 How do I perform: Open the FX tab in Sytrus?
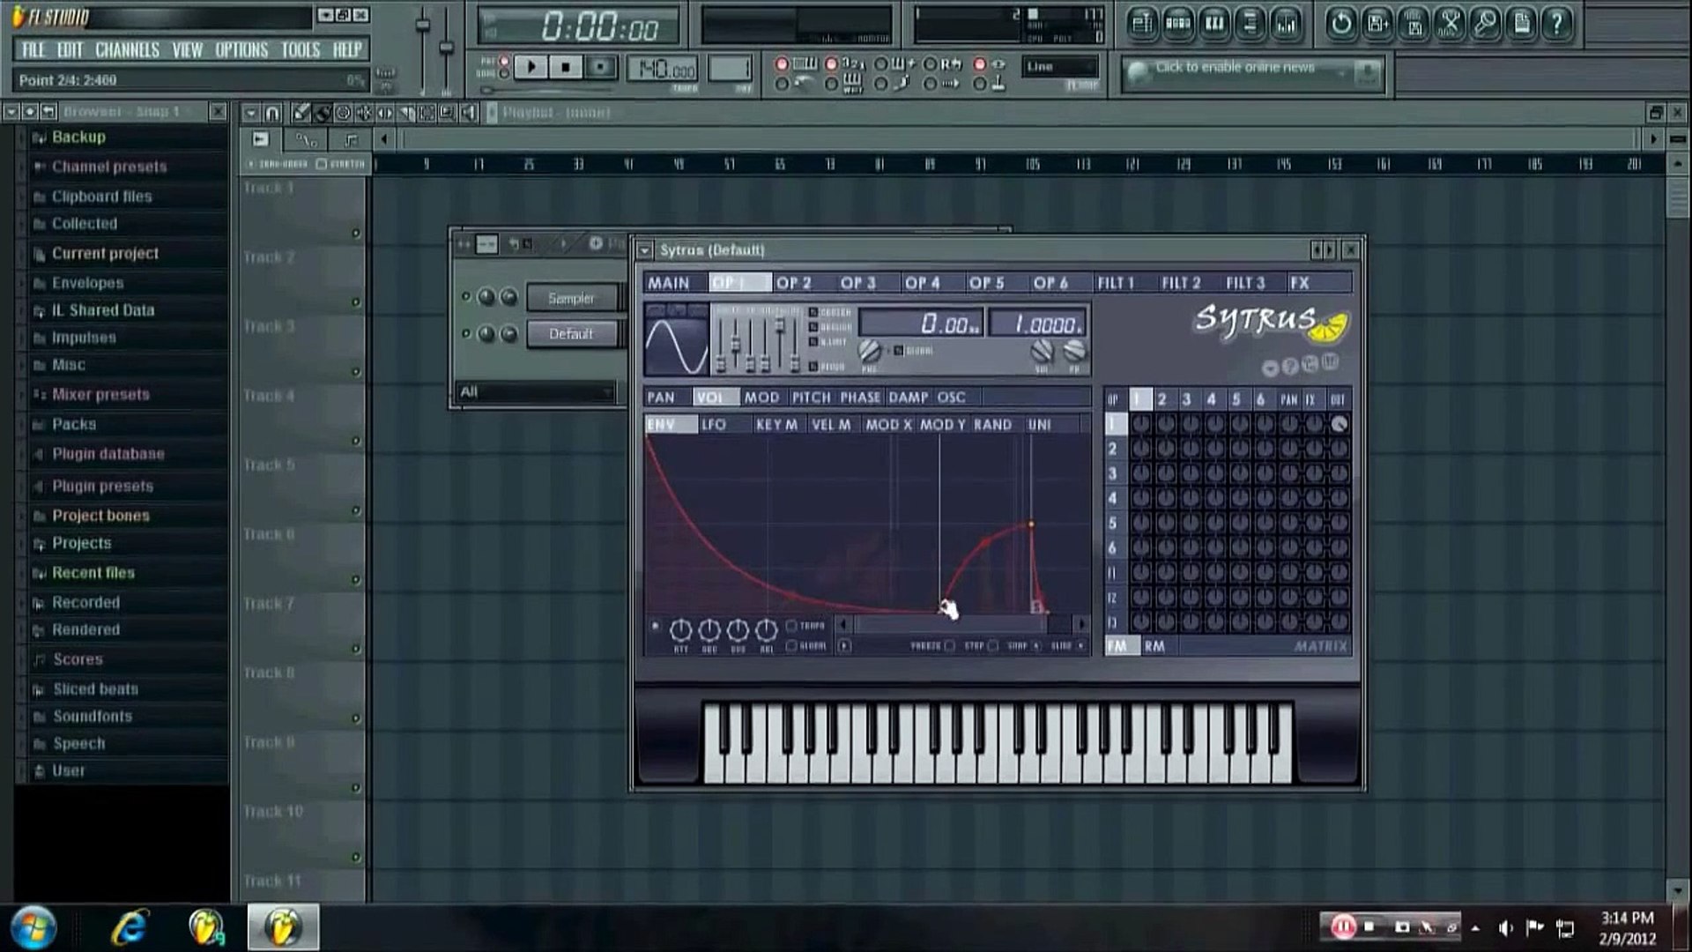[1300, 283]
